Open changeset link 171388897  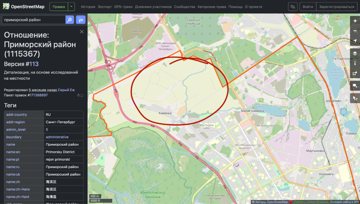[38, 95]
